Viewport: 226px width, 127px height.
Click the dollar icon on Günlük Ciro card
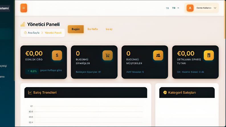57,55
